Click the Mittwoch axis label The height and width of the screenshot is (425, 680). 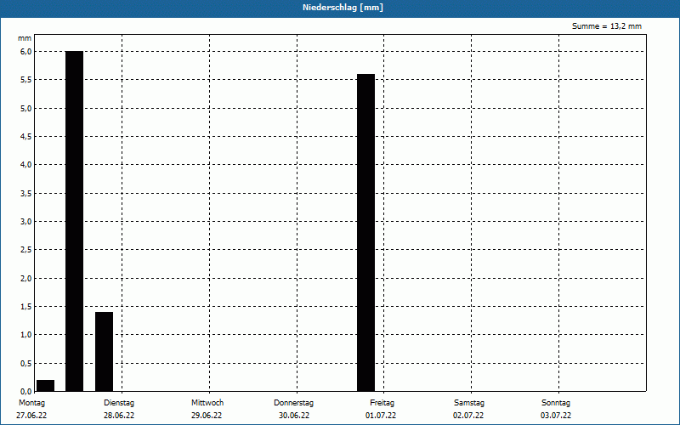(x=207, y=403)
